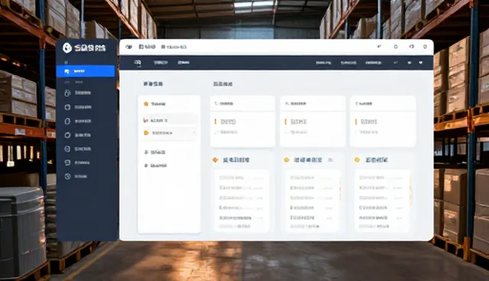
Task: Expand the chevron on the orange-icon left panel row
Action: pyautogui.click(x=194, y=133)
